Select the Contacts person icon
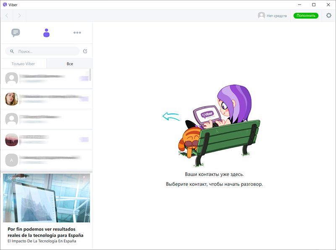This screenshot has width=336, height=250. (x=46, y=33)
